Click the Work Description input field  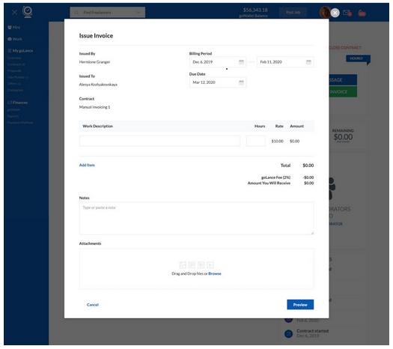pyautogui.click(x=159, y=141)
